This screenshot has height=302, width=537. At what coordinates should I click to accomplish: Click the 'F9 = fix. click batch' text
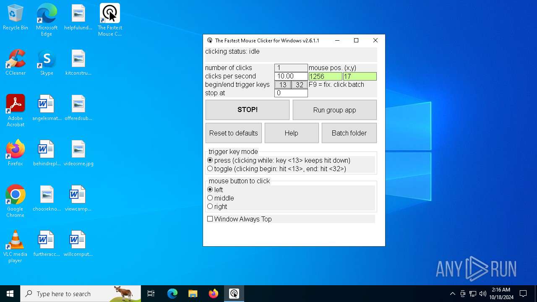point(336,85)
